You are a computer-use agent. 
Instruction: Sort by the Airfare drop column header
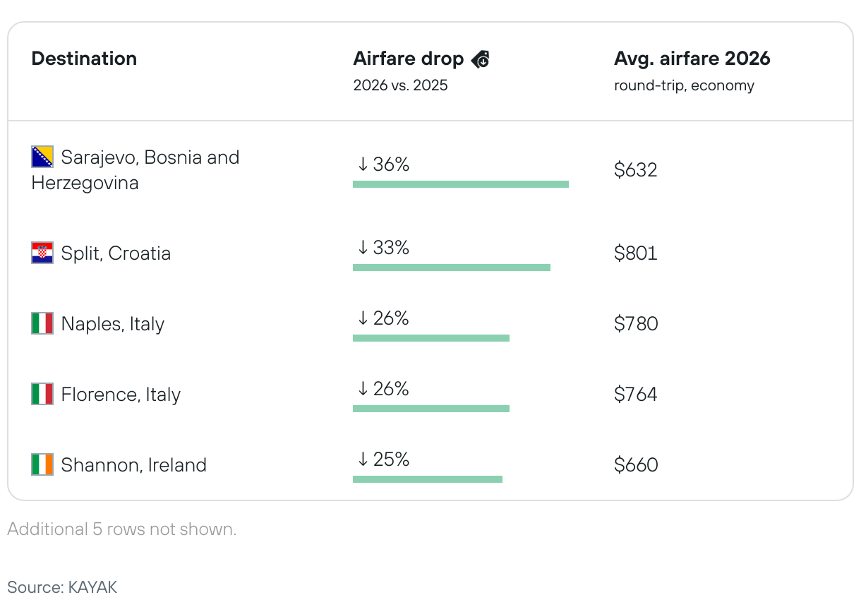click(408, 59)
